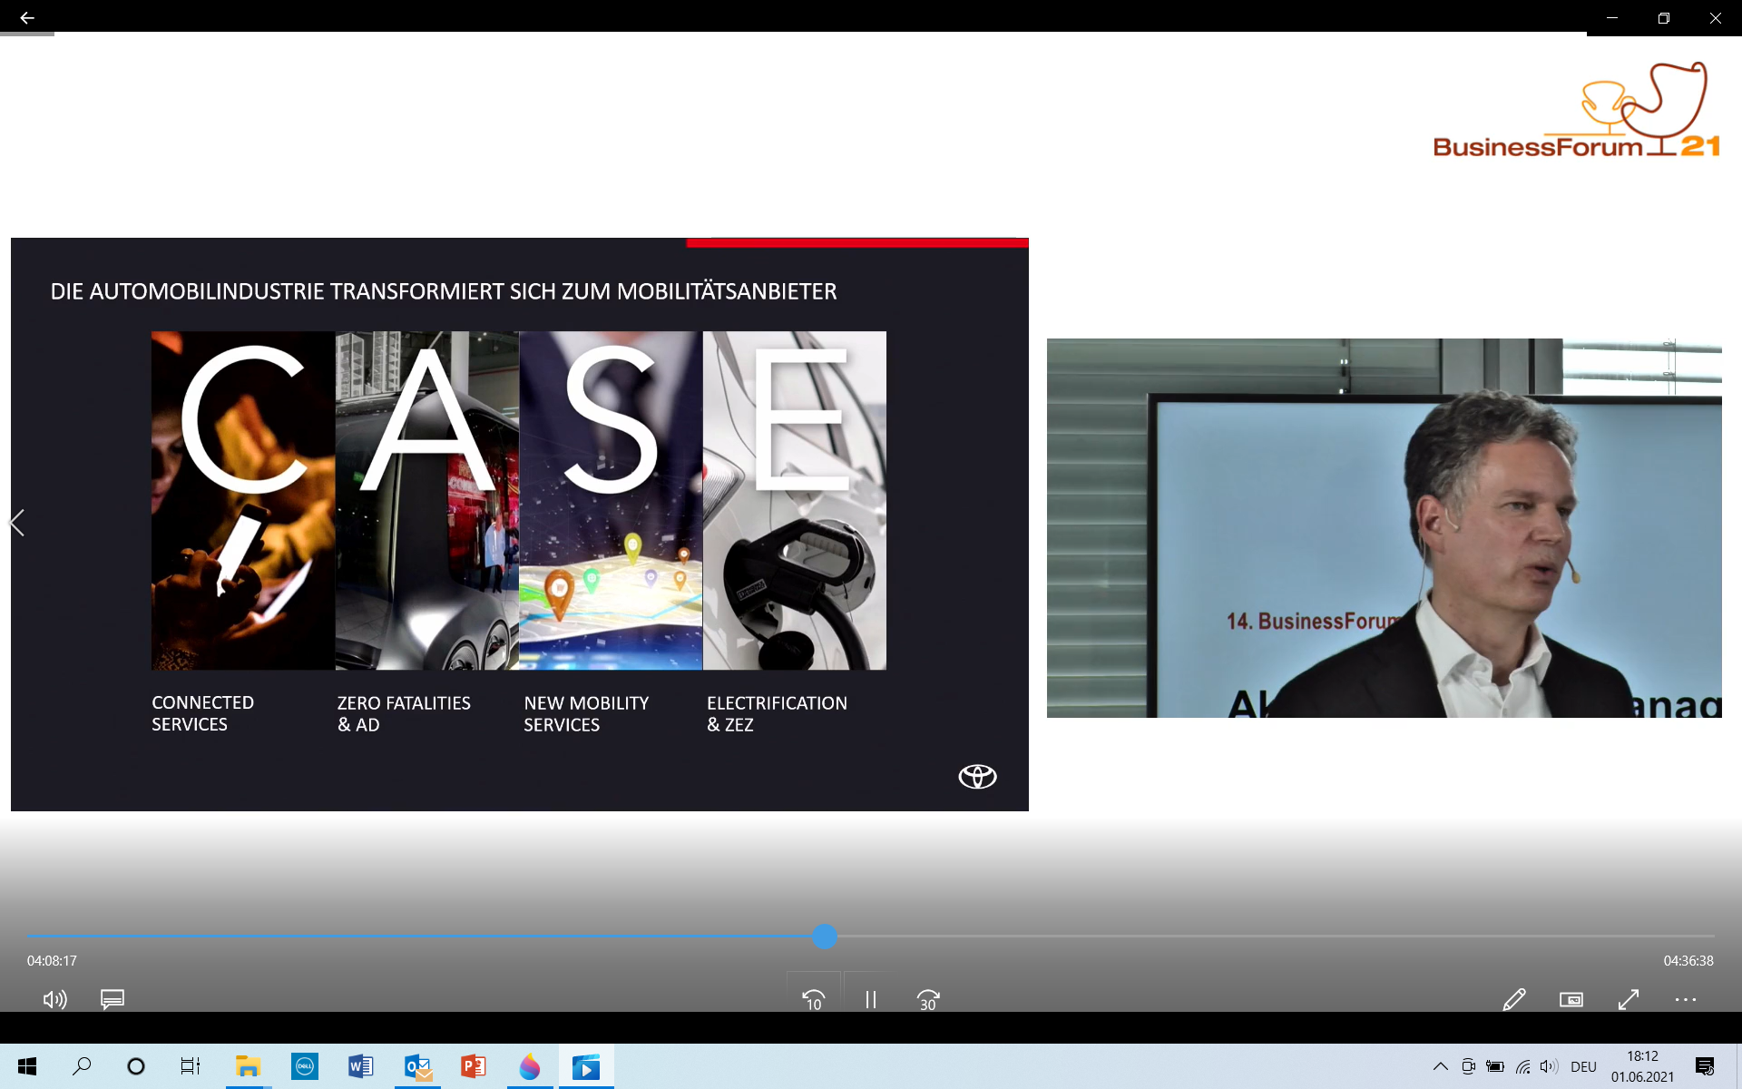Open the edit pencil tool
The height and width of the screenshot is (1089, 1742).
pos(1513,999)
